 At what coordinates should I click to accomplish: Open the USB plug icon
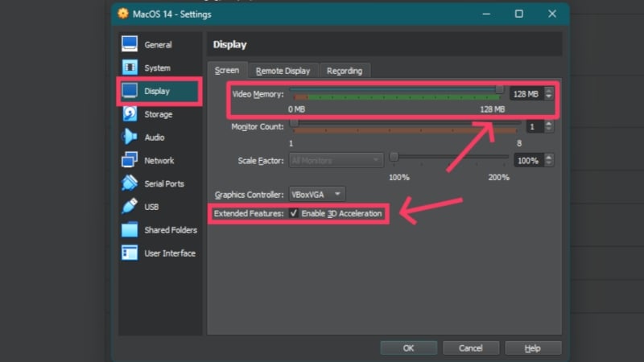click(130, 206)
